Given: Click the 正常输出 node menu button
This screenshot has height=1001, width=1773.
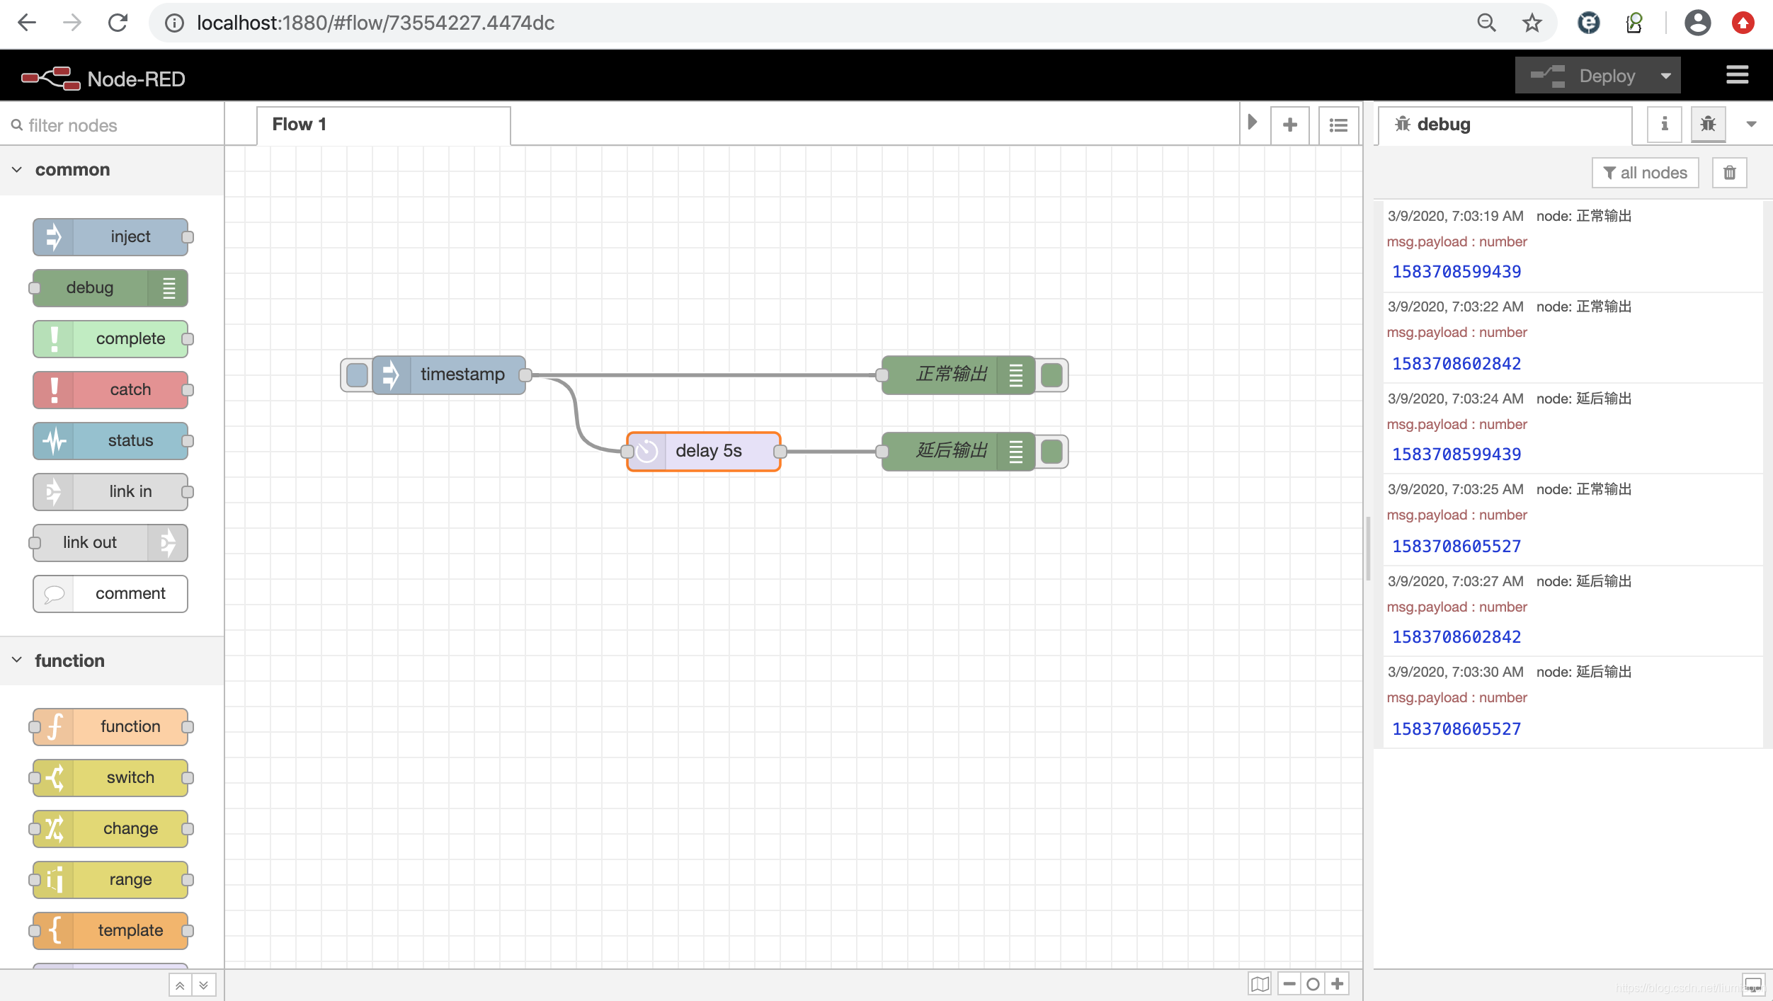Looking at the screenshot, I should pos(1015,375).
